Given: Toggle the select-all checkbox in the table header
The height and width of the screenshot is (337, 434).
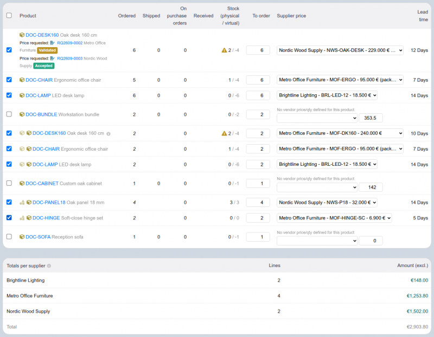Looking at the screenshot, I should tap(9, 16).
